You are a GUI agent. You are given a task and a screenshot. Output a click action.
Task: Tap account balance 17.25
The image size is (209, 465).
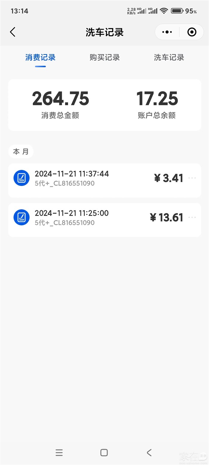pos(157,99)
